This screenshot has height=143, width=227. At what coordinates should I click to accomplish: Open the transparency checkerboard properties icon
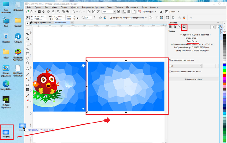(x=170, y=27)
